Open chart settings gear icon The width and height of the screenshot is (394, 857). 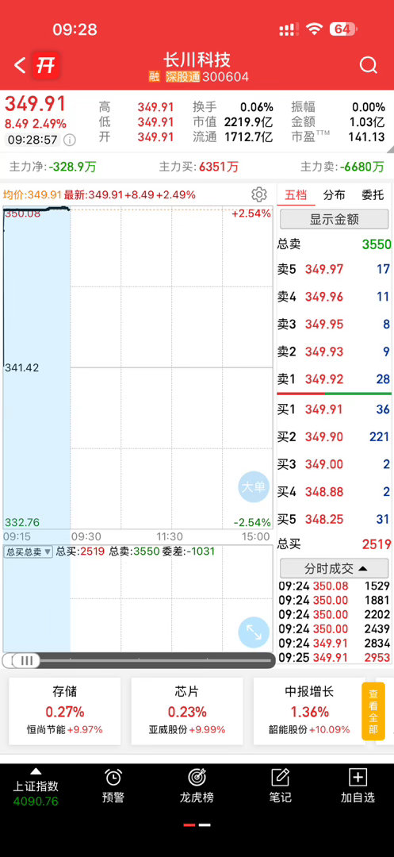(x=258, y=194)
